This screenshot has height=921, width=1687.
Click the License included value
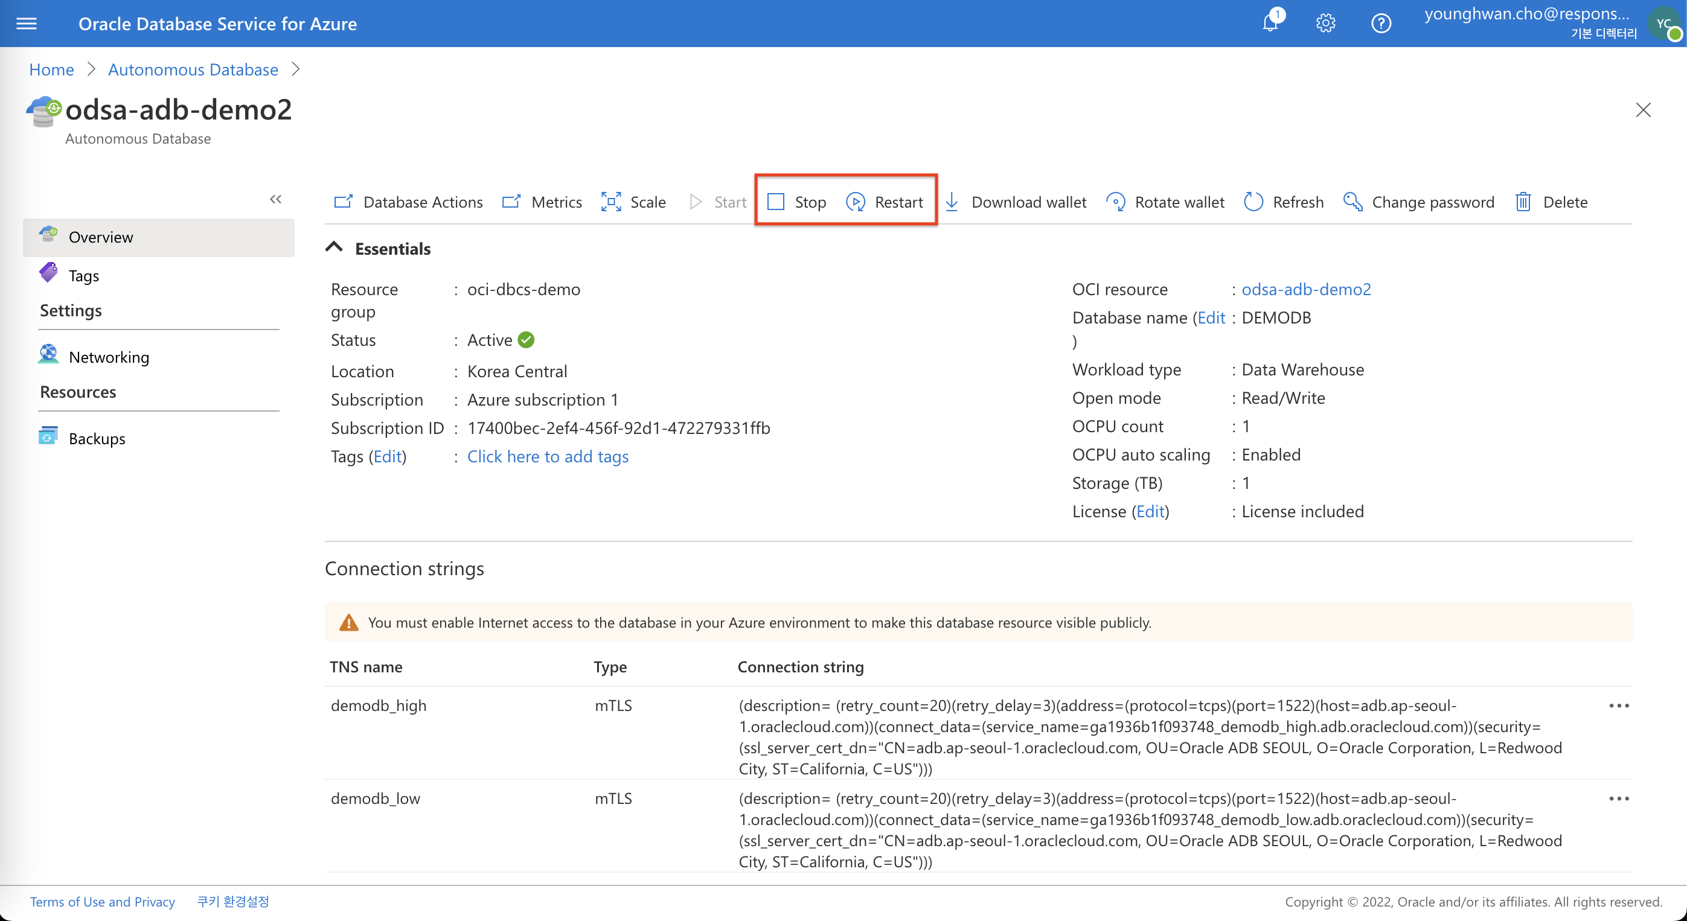tap(1302, 511)
